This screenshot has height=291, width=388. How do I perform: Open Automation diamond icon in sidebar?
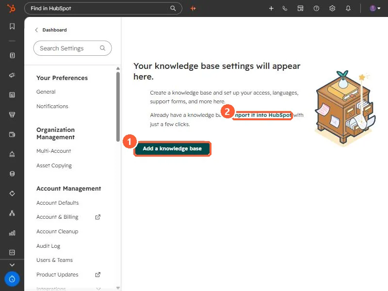pos(12,194)
